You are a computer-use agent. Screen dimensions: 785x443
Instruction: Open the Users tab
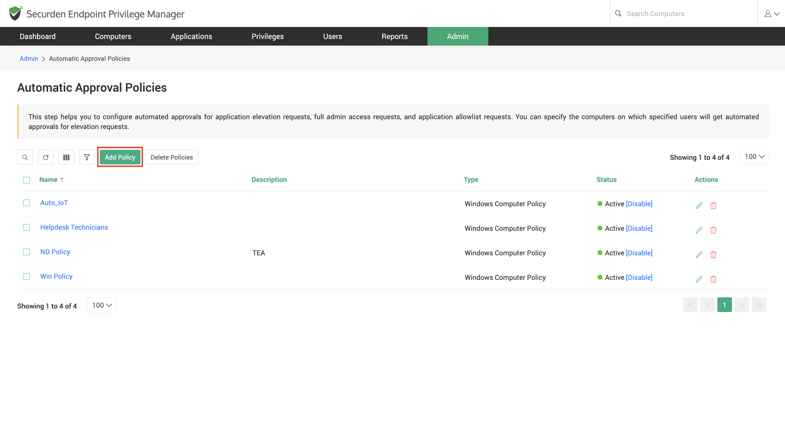click(x=332, y=36)
